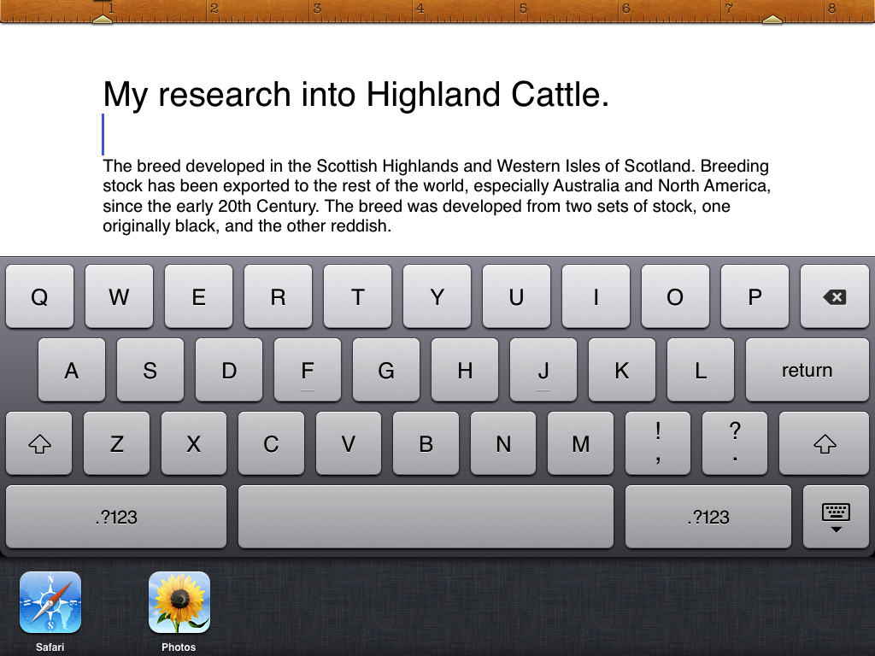Screen dimensions: 875x656
Task: Toggle the right shift key
Action: [824, 443]
